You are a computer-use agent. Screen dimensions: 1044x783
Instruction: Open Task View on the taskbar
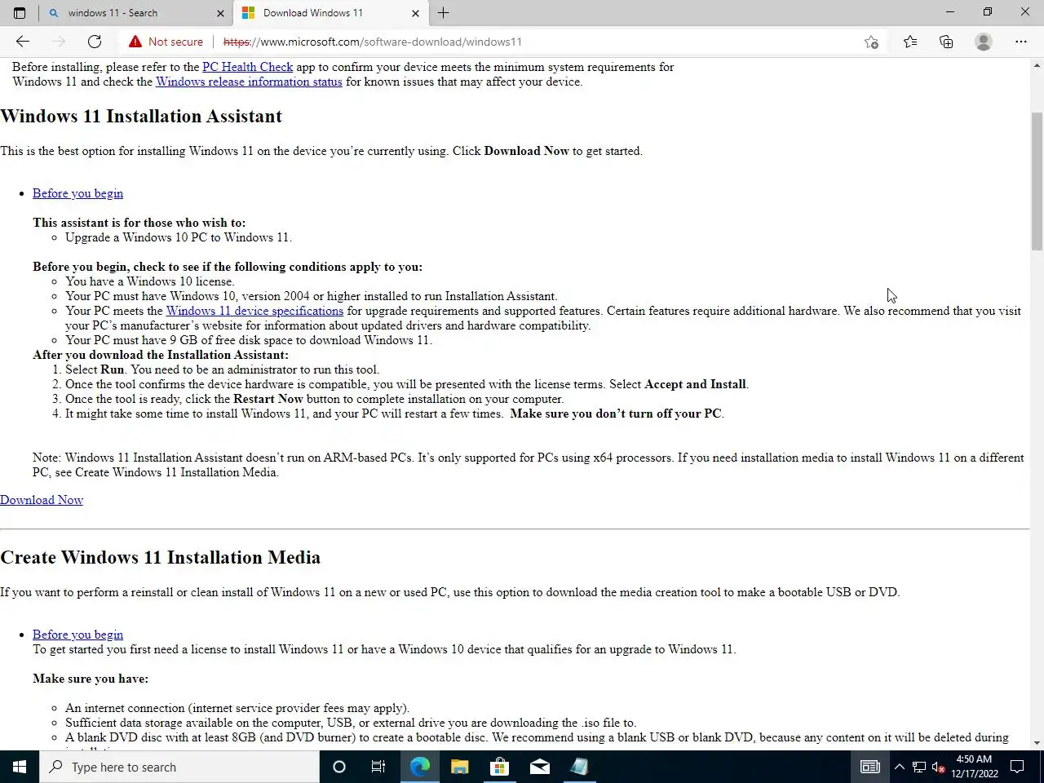[378, 767]
